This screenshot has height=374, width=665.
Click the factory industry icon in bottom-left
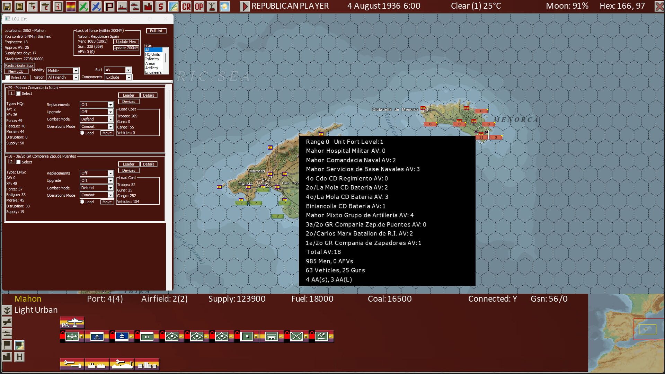[7, 356]
